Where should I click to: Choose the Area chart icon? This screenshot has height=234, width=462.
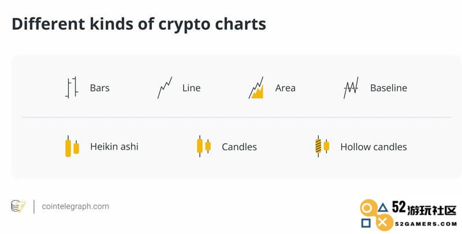coord(256,87)
